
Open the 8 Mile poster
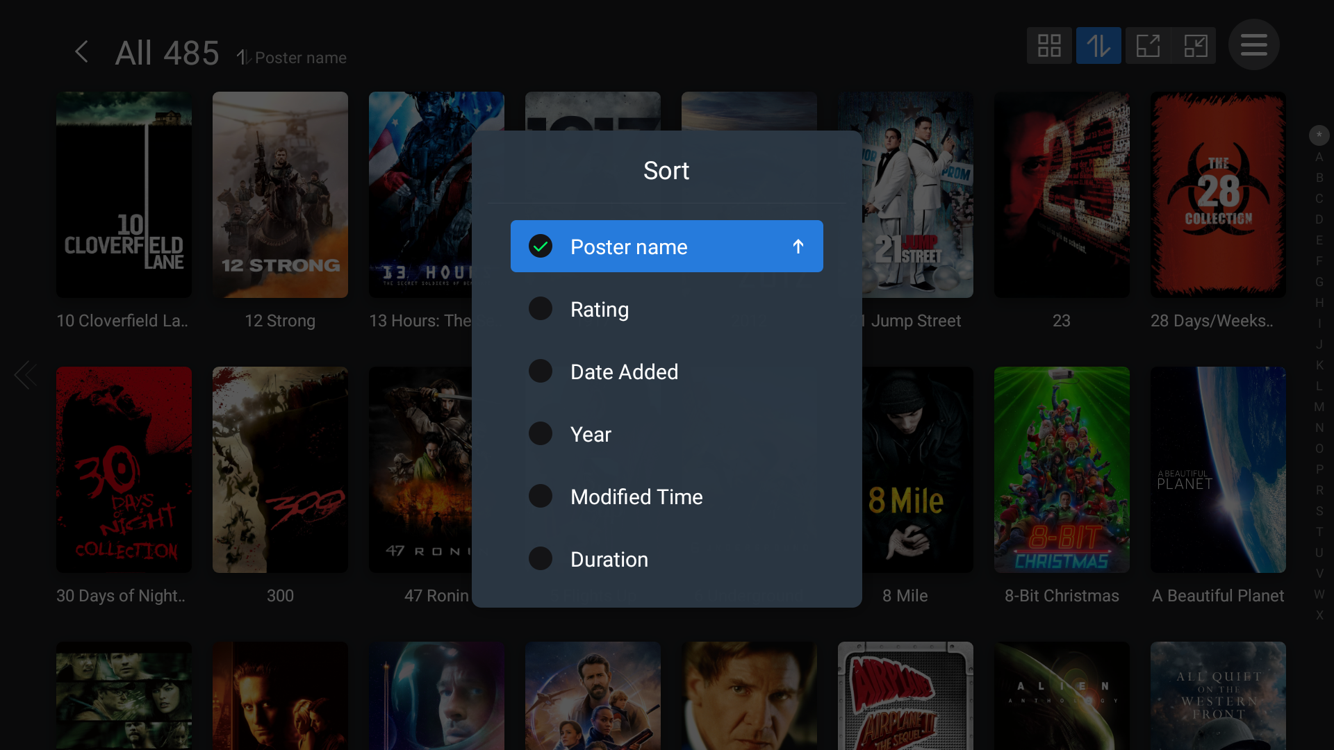[x=917, y=469]
